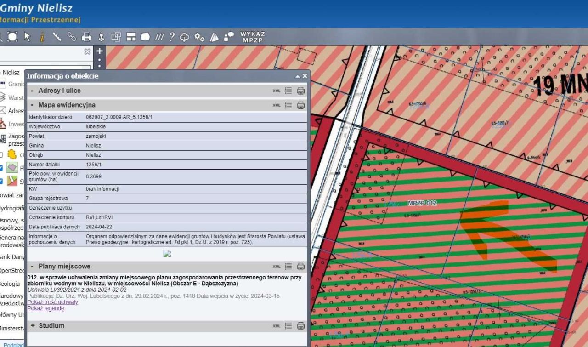This screenshot has width=588, height=347.
Task: Select the arrow pointer tool
Action: (x=27, y=37)
